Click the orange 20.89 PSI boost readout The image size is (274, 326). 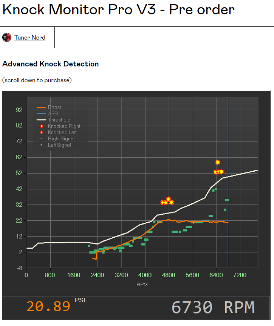click(48, 306)
